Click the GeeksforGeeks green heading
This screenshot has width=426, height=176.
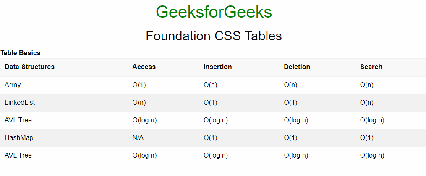(x=214, y=12)
